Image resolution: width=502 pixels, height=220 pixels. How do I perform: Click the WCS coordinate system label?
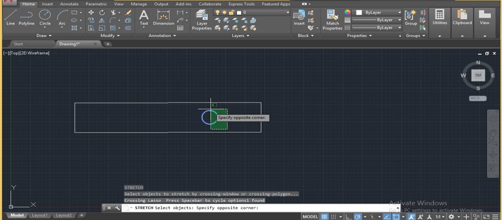pyautogui.click(x=477, y=98)
